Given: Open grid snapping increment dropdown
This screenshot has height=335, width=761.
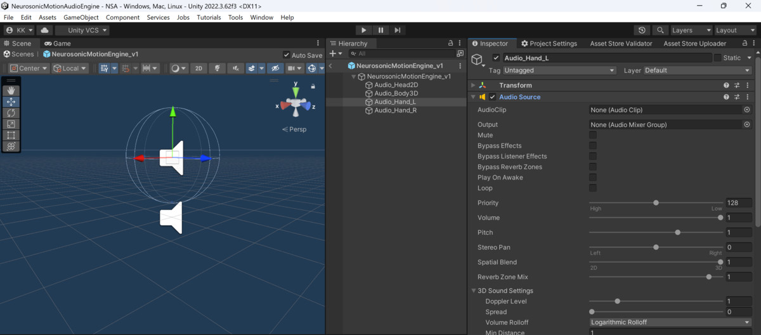Looking at the screenshot, I should tap(150, 68).
